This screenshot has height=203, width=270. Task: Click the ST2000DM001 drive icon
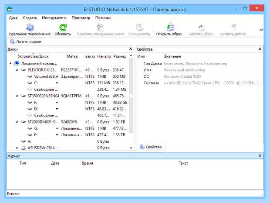pos(23,122)
